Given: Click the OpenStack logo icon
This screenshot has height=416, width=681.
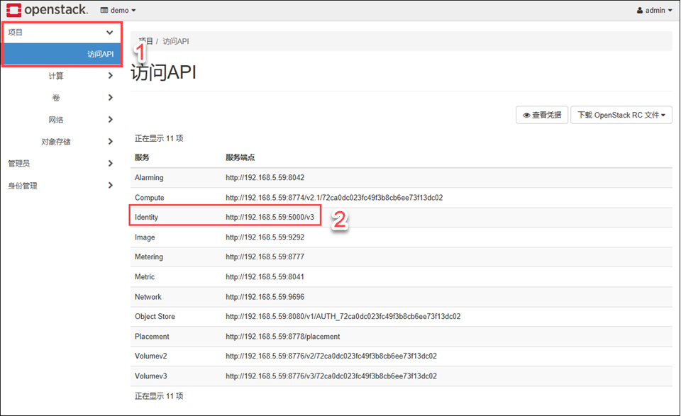Looking at the screenshot, I should (x=13, y=10).
